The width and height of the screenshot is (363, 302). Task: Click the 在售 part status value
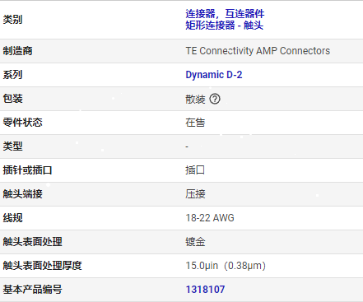(x=195, y=123)
